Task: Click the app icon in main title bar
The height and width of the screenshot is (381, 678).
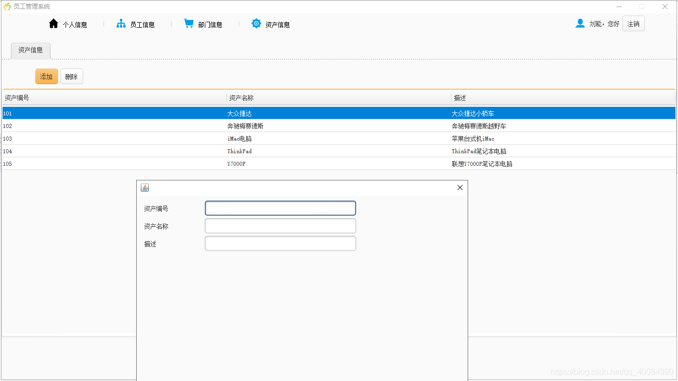Action: coord(7,7)
